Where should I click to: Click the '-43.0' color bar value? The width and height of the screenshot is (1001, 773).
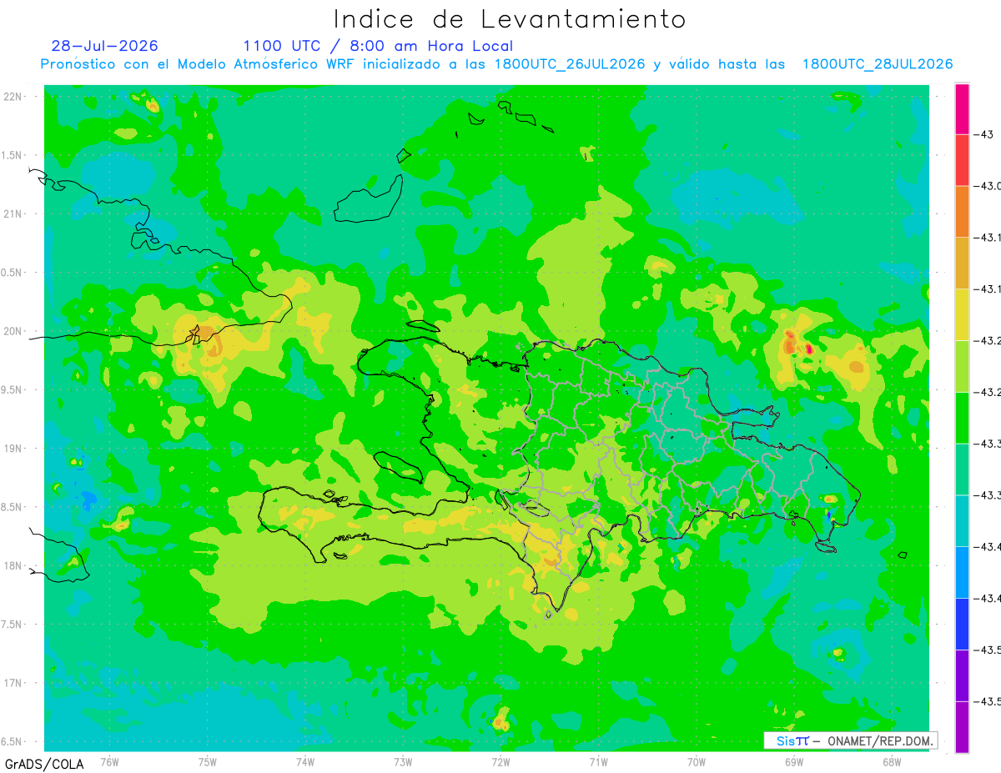(x=988, y=186)
